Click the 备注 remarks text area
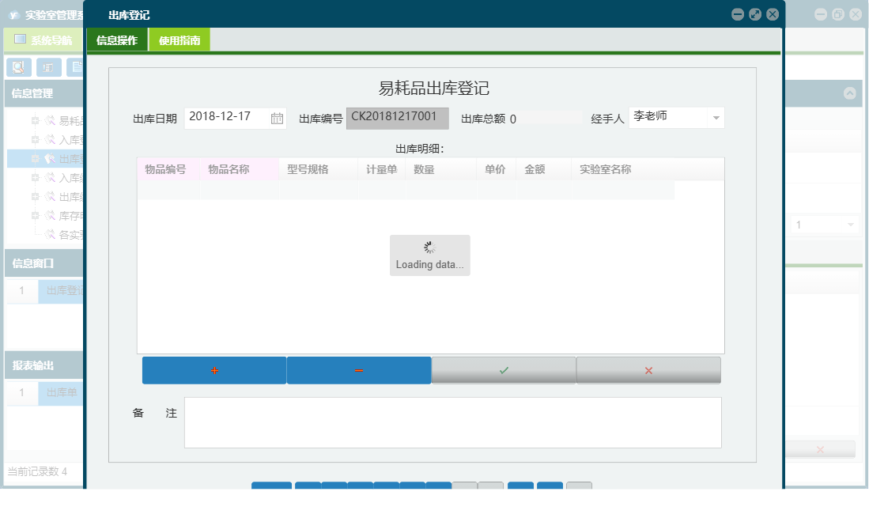This screenshot has height=518, width=869. click(x=451, y=422)
